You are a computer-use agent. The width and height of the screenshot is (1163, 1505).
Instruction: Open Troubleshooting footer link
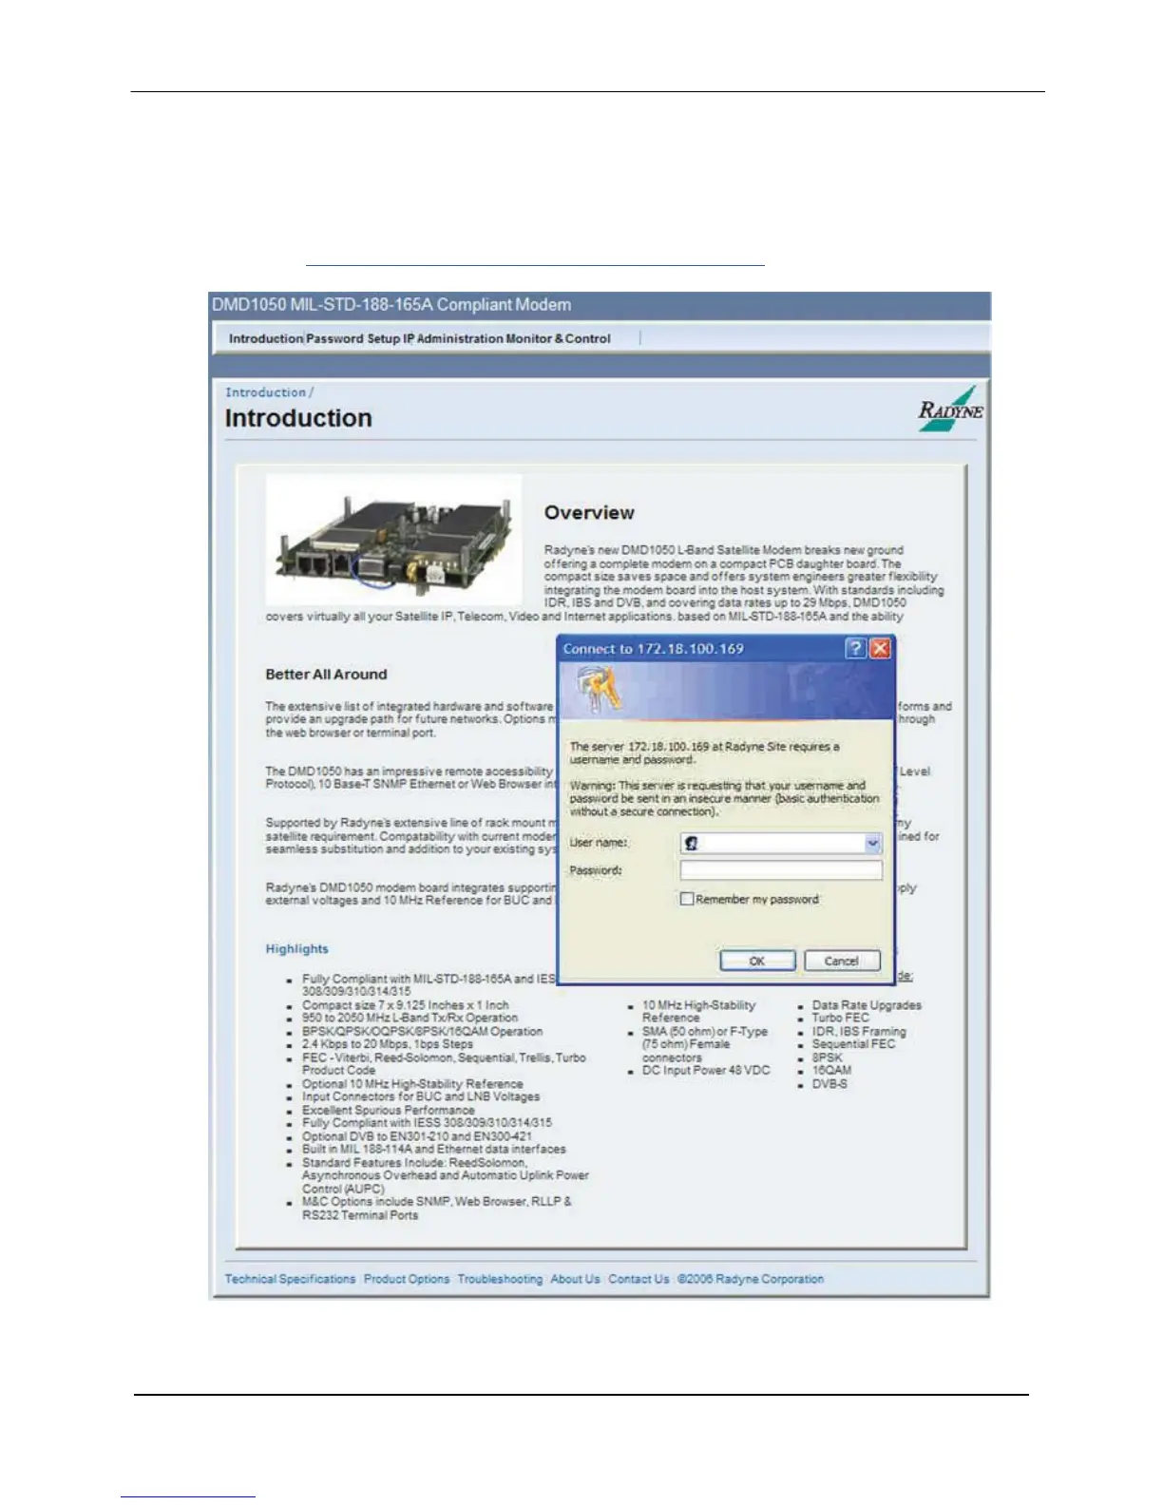[x=500, y=1279]
